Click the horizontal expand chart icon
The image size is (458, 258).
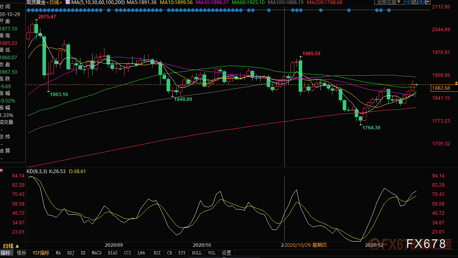point(428,2)
